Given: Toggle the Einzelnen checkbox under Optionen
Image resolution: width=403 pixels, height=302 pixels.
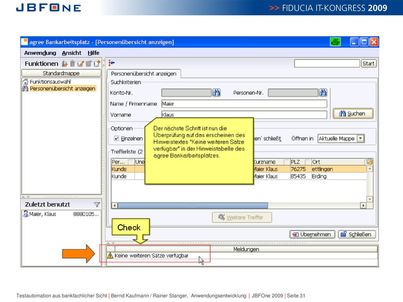Looking at the screenshot, I should pyautogui.click(x=116, y=139).
